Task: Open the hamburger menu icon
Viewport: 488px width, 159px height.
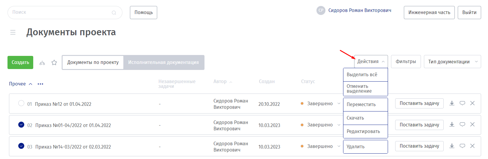Action: point(13,32)
